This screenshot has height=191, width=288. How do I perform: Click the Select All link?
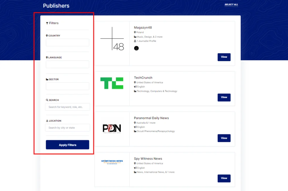(x=231, y=5)
